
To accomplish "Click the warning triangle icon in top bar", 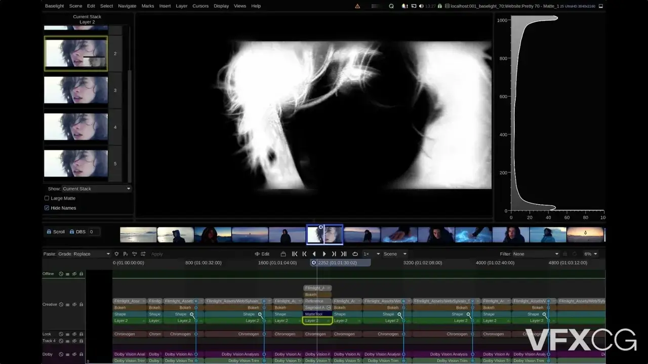I will click(357, 6).
